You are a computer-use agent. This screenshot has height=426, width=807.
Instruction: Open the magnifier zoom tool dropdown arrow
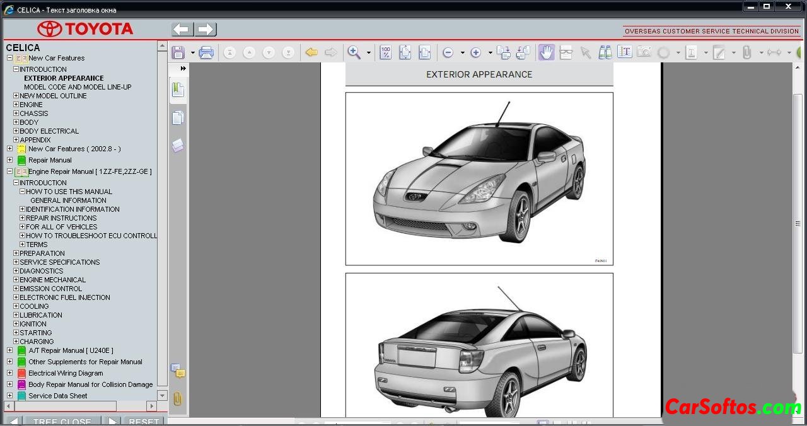click(x=368, y=53)
